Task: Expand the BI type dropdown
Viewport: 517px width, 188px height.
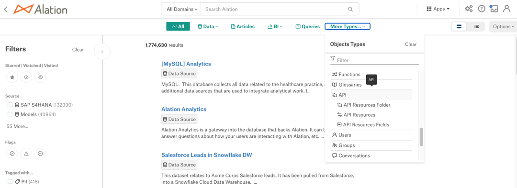Action: (275, 26)
